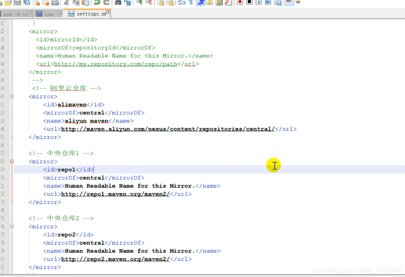The height and width of the screenshot is (277, 405).
Task: Click 'central' in the alimaven mirror
Action: 92,113
